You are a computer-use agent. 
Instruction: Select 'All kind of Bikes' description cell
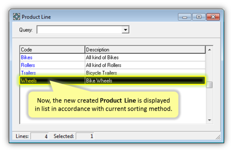(x=145, y=57)
